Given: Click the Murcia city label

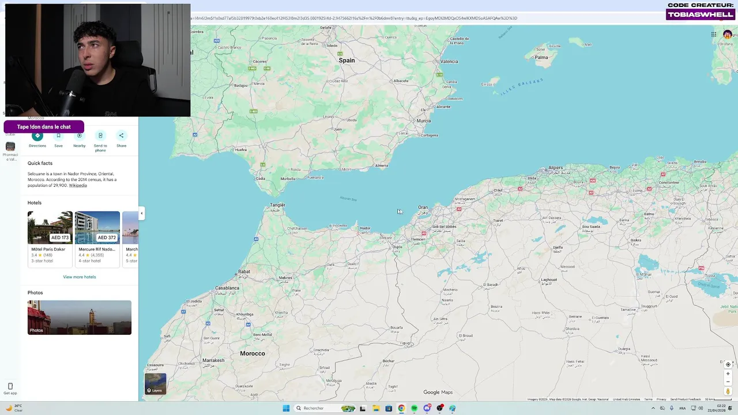Looking at the screenshot, I should 423,120.
